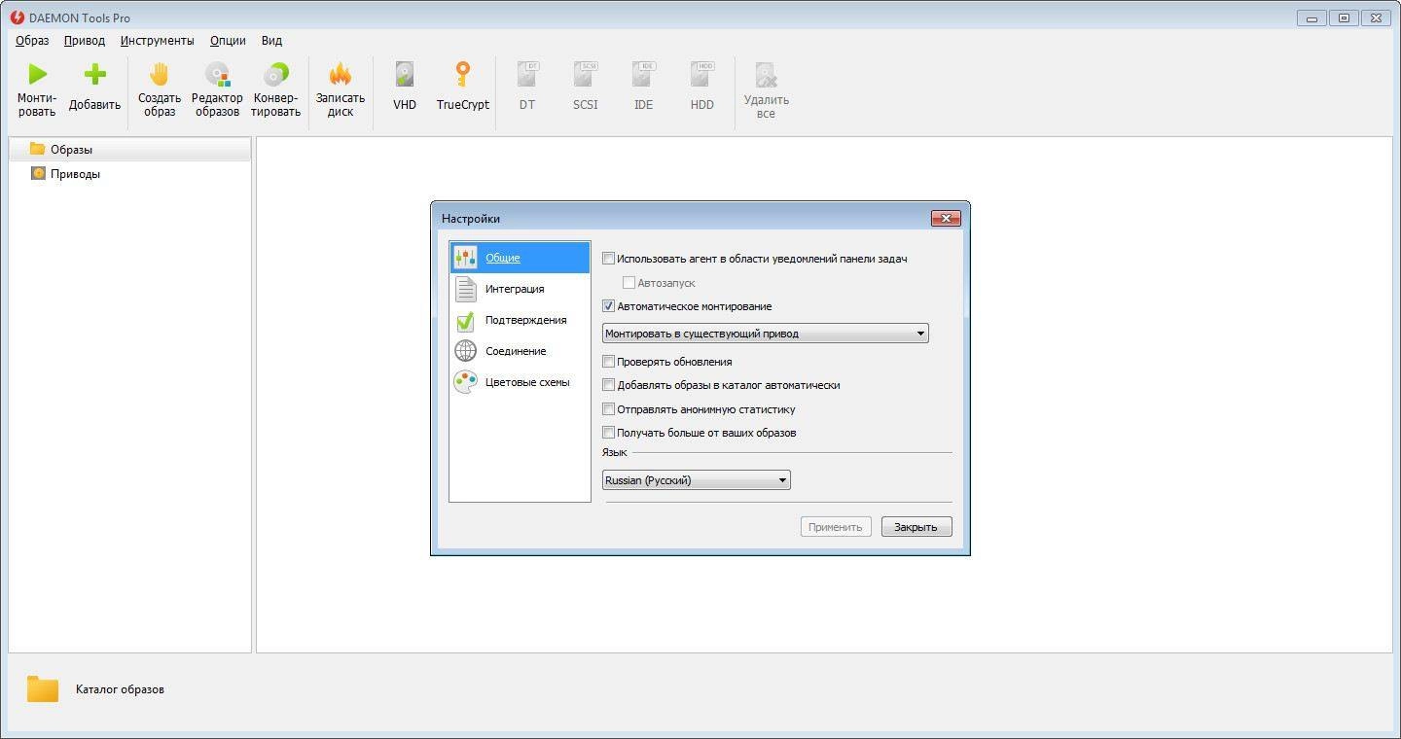
Task: Click the green plus Add (Добавить) icon
Action: 94,74
